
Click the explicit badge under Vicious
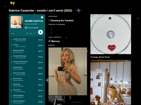click(14, 46)
